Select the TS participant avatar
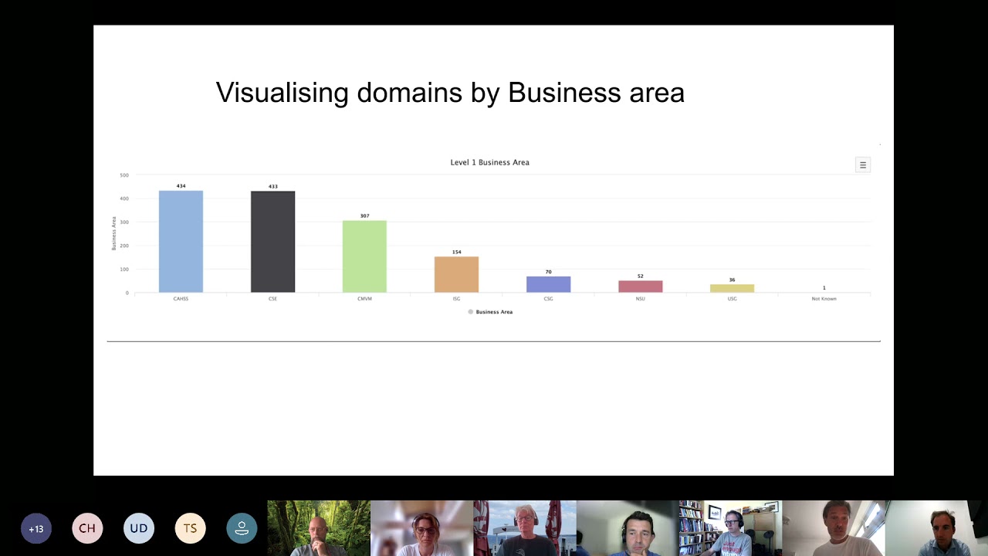Screen dimensions: 988x556 pyautogui.click(x=190, y=529)
